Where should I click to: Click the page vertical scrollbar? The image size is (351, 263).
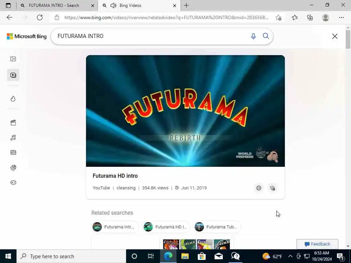[348, 39]
